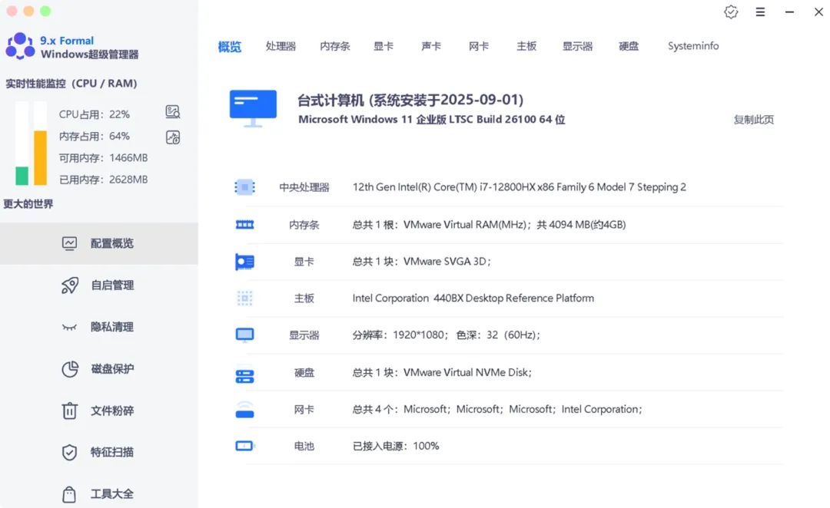Click the 中央处理器 row label

(304, 187)
